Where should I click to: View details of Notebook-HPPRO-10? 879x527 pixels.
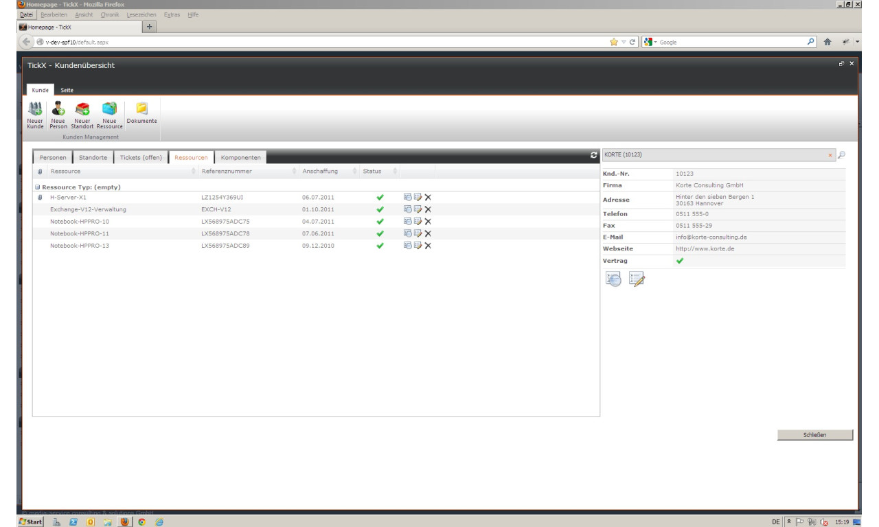(407, 221)
